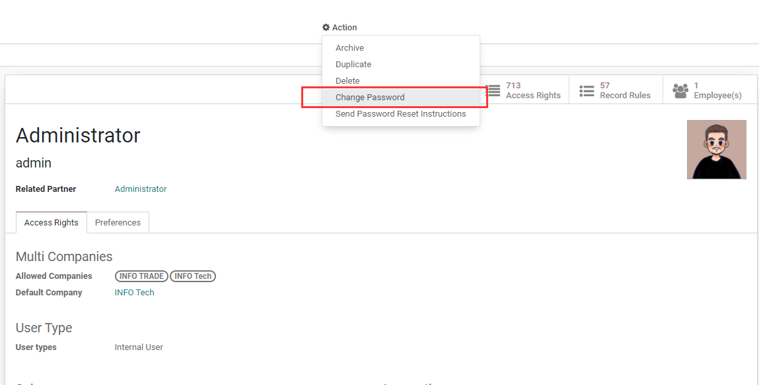This screenshot has width=759, height=385.
Task: Click the INFO TRADE company tag
Action: pyautogui.click(x=141, y=276)
